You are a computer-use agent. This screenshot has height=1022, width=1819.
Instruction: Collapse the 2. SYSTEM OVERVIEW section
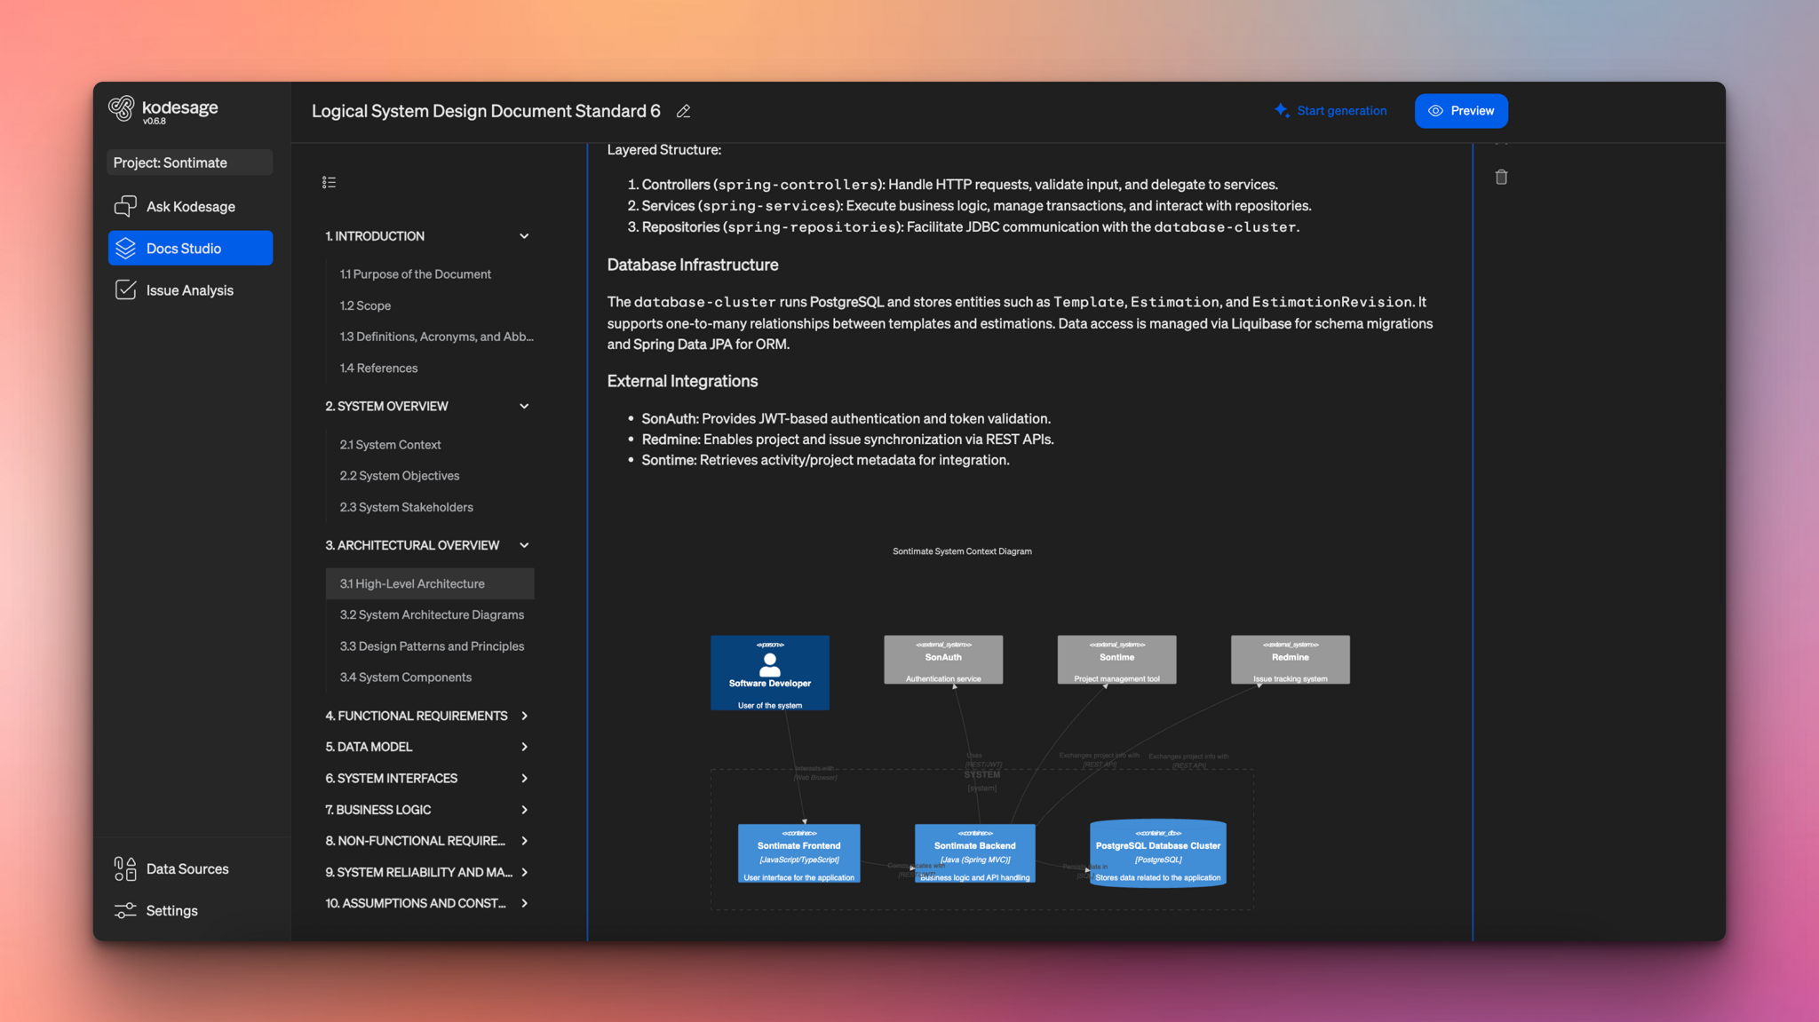524,406
